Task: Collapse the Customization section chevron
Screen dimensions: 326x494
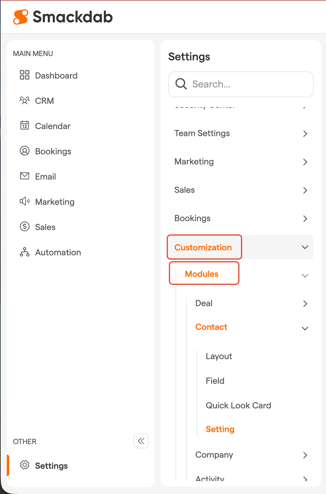Action: (305, 247)
